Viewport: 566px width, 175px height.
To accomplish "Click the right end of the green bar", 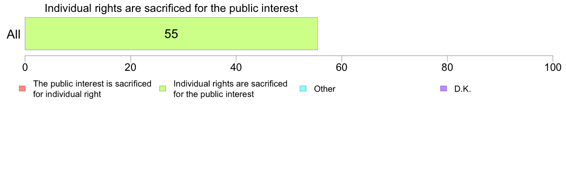I will click(x=316, y=33).
